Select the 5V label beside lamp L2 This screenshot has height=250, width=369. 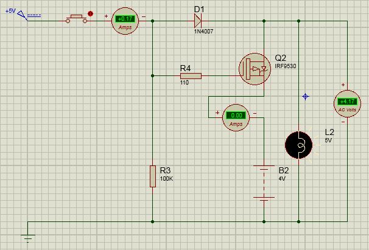(328, 140)
